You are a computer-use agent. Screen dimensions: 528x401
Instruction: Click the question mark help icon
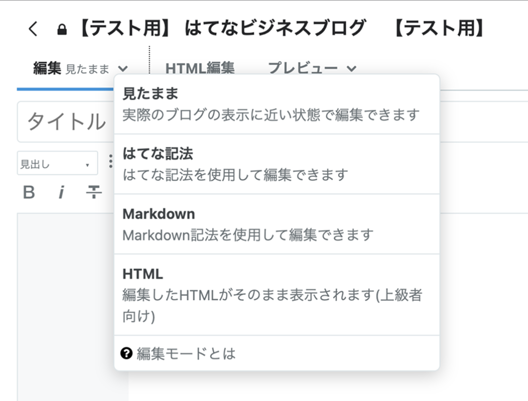[x=126, y=353]
